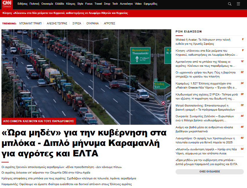Open the ΑΓΡΟΤΕΣ trending tag
This screenshot has width=247, height=188.
pos(109,23)
